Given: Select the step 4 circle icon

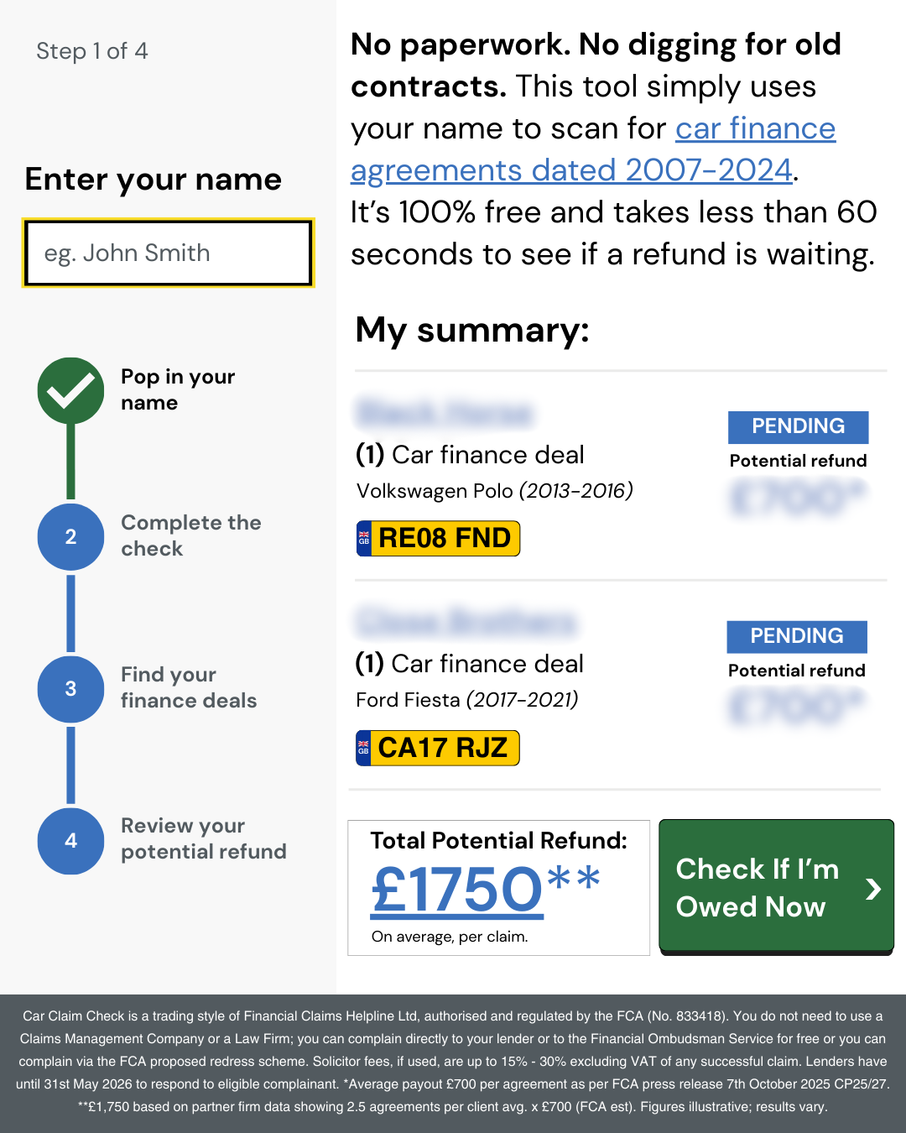Looking at the screenshot, I should [x=71, y=841].
